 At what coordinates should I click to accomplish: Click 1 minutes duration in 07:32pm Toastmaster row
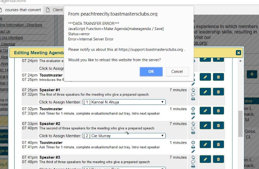click(178, 109)
